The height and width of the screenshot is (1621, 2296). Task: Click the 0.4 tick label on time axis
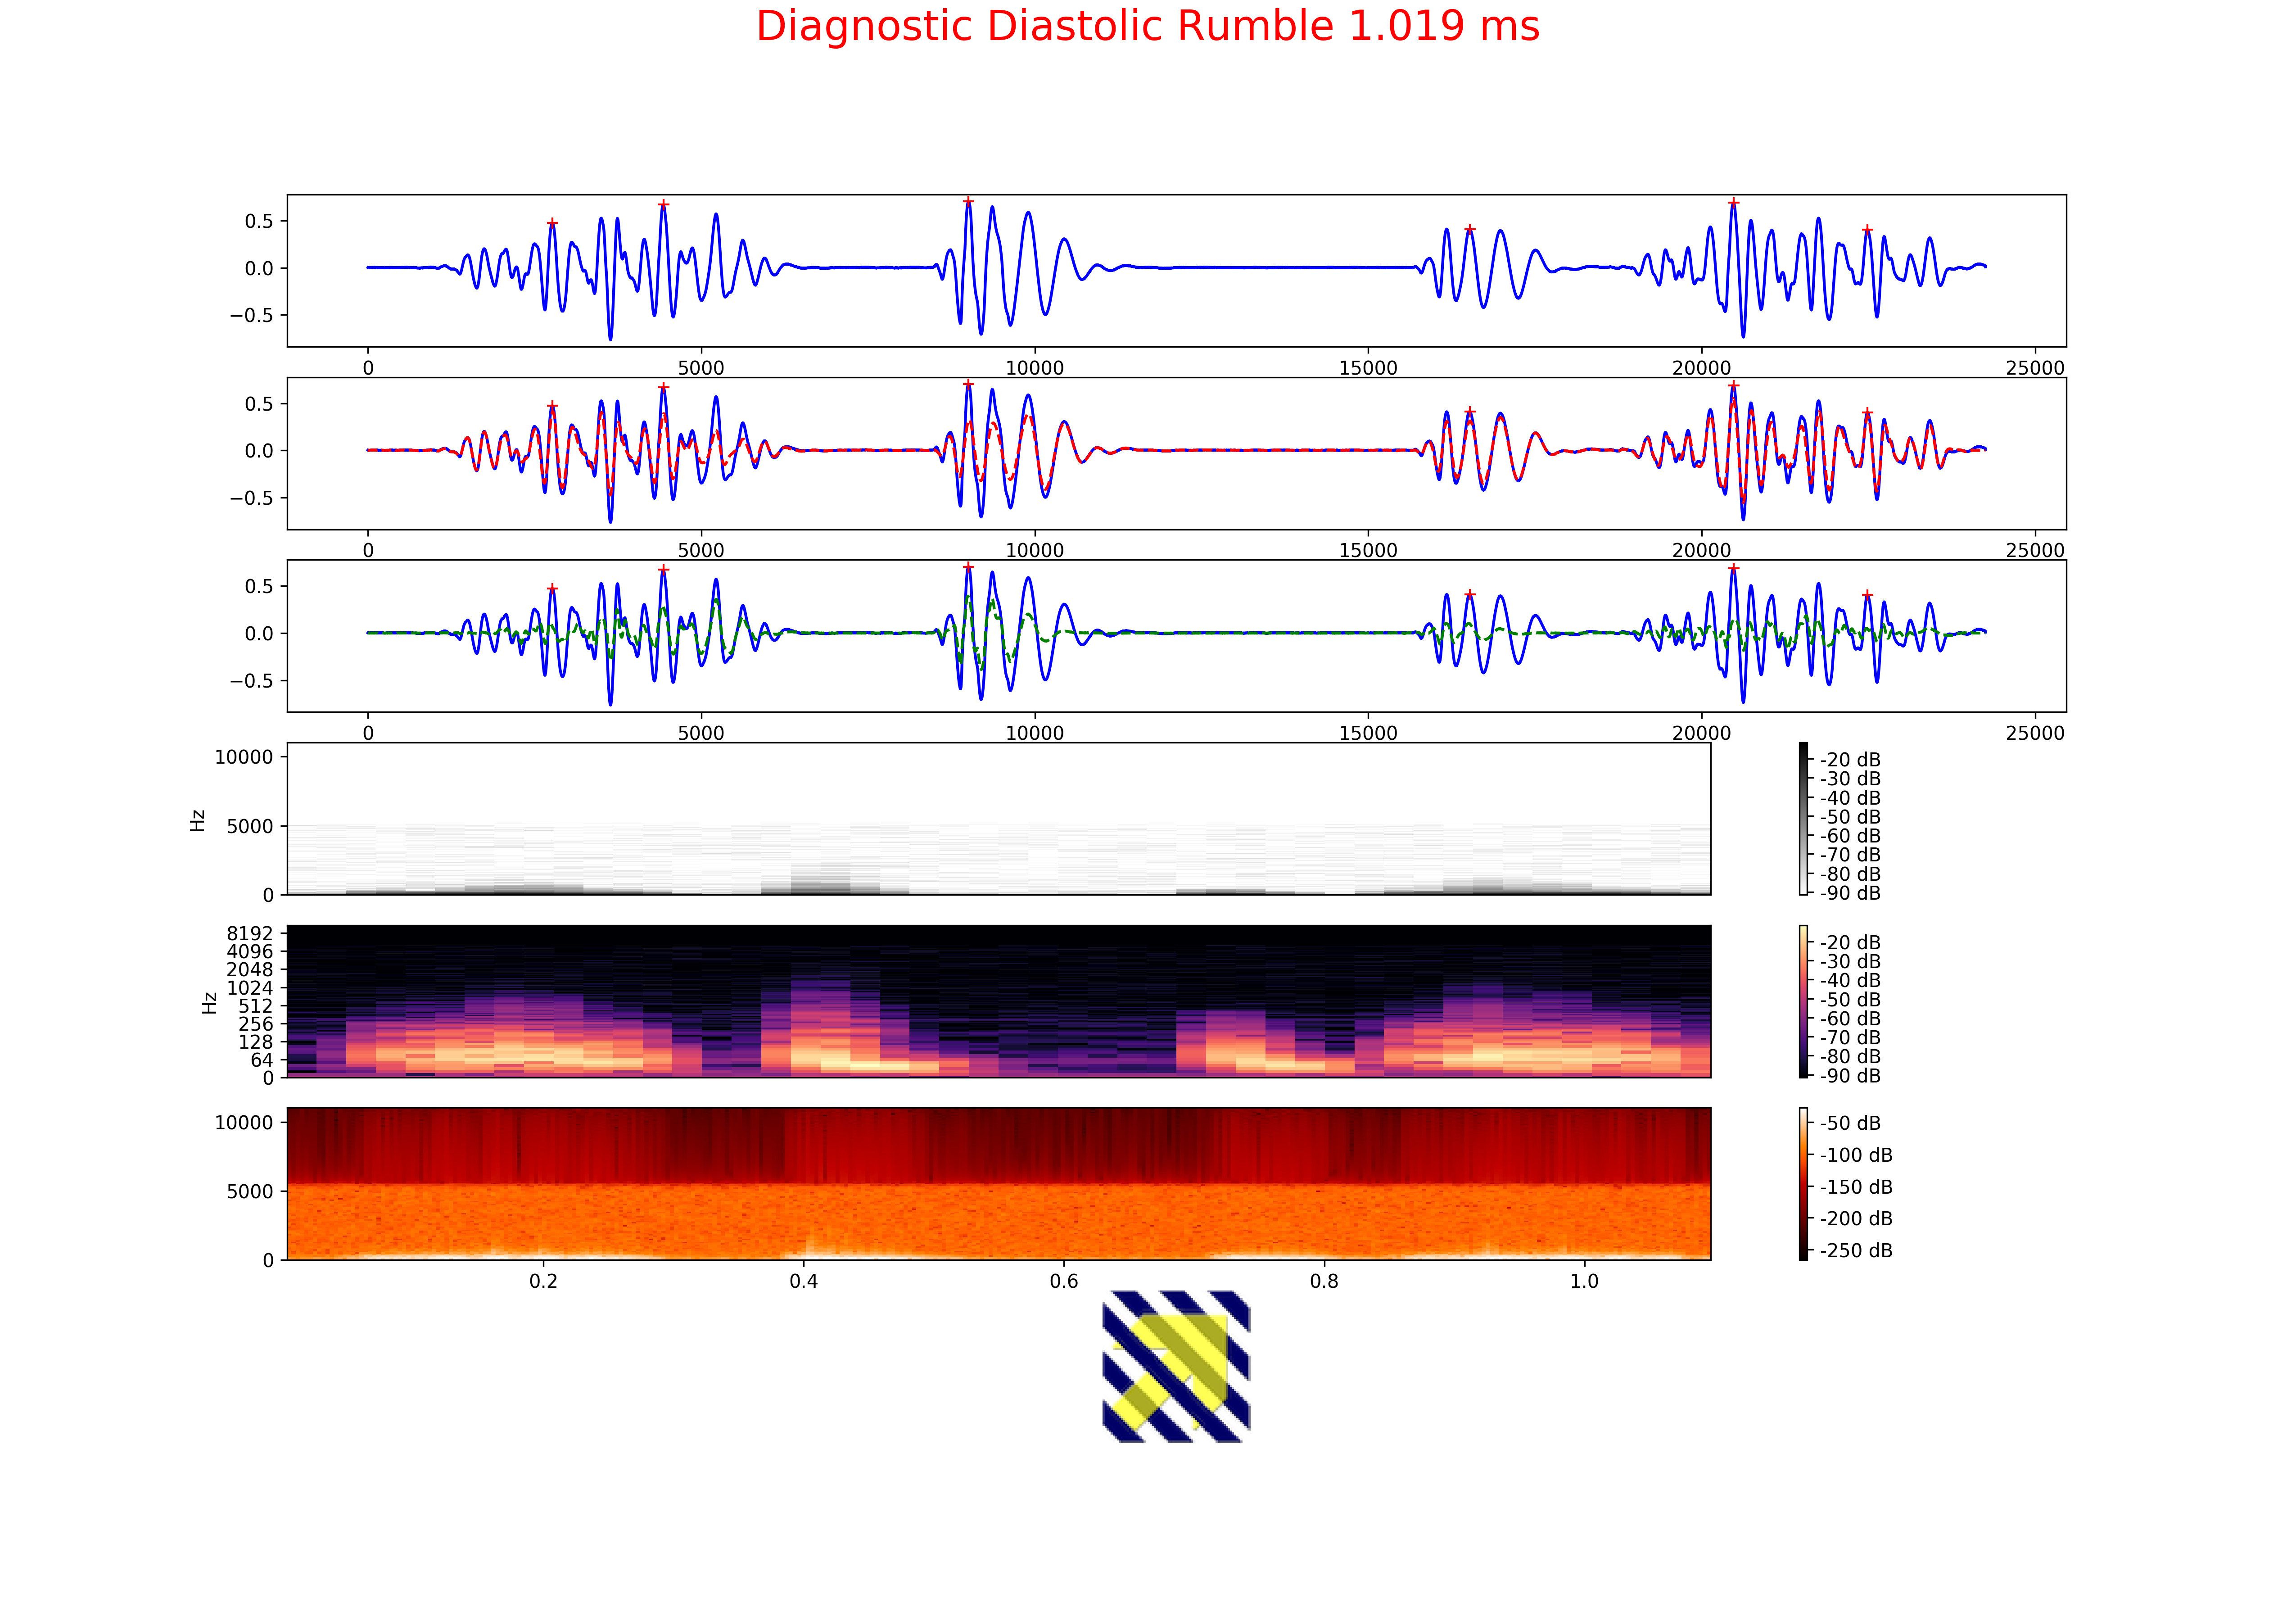(x=803, y=1281)
